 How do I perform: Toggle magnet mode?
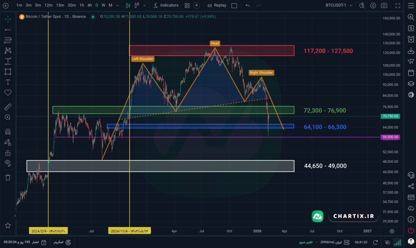click(x=8, y=132)
